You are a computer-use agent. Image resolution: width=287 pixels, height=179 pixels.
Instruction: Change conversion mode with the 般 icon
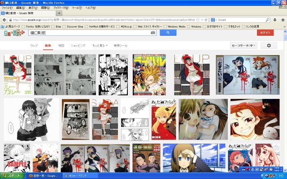pos(257,170)
